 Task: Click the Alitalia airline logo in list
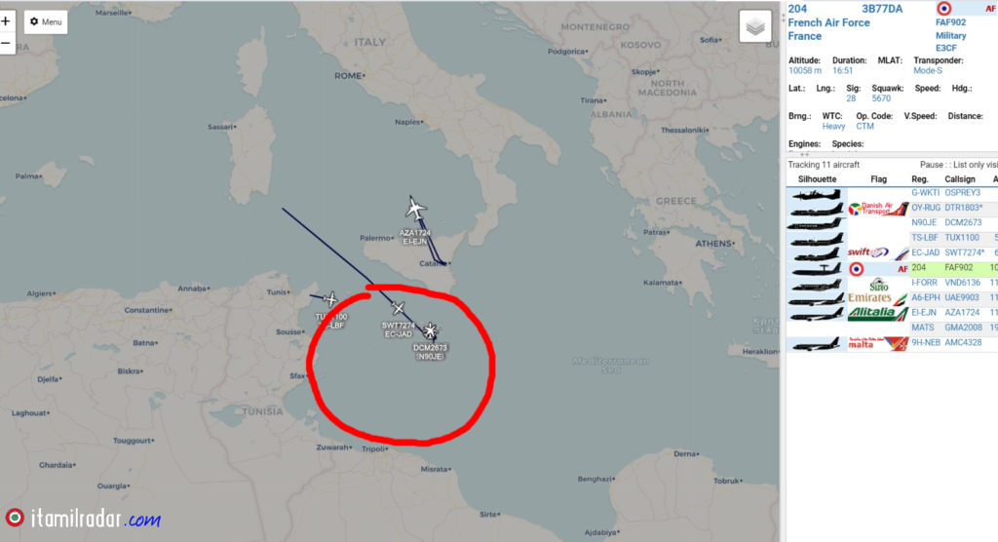878,313
